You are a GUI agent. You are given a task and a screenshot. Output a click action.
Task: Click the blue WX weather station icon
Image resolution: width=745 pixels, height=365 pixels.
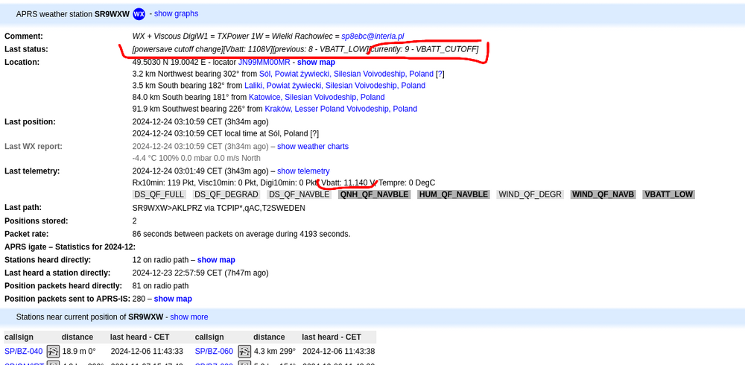click(139, 14)
